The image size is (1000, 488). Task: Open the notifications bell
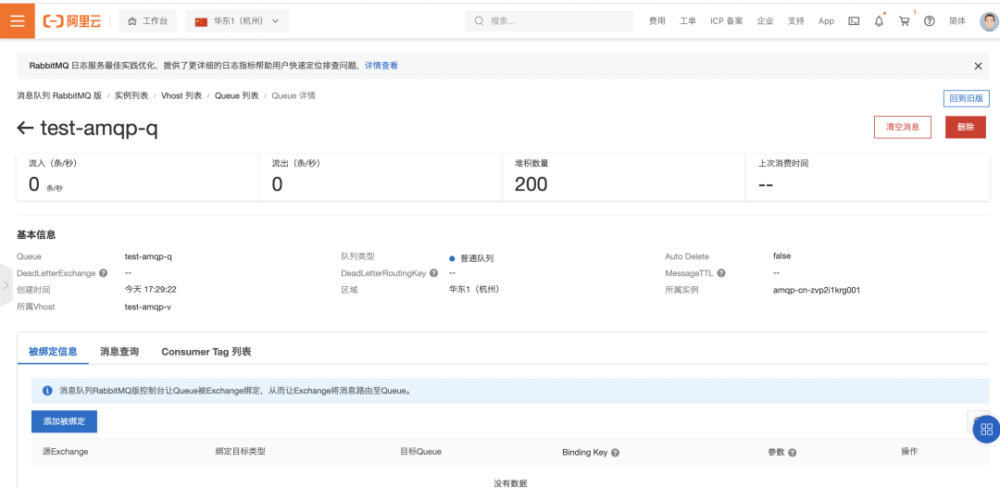tap(879, 21)
